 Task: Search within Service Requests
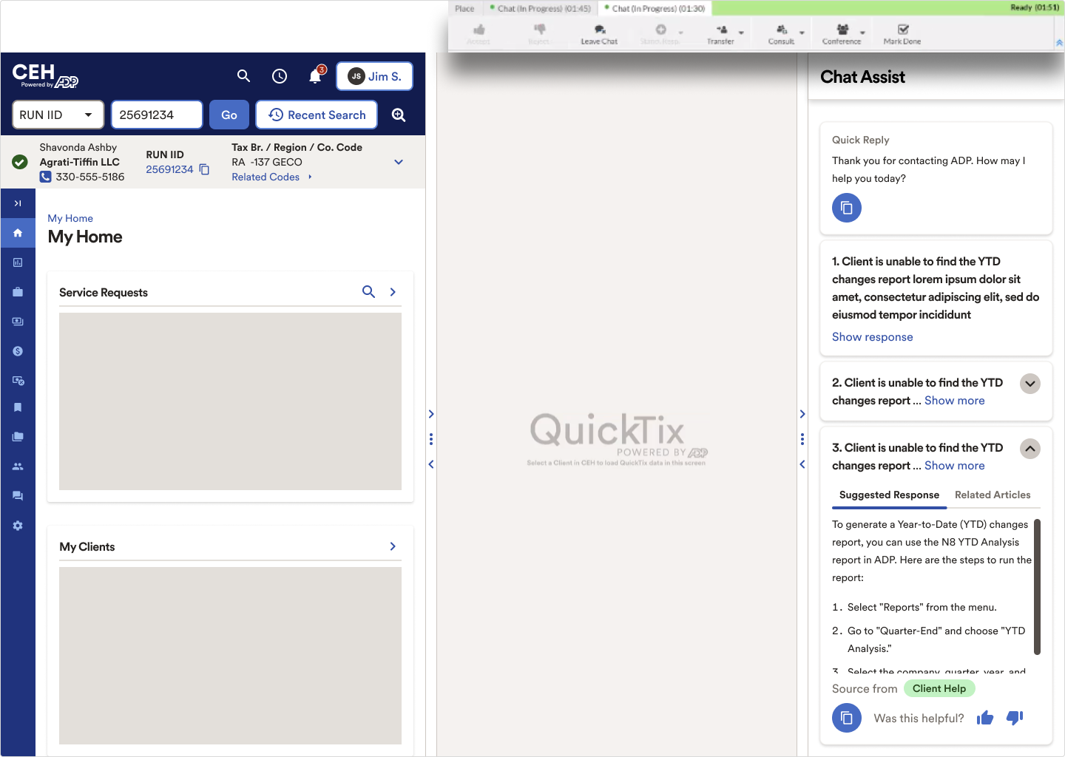coord(368,292)
